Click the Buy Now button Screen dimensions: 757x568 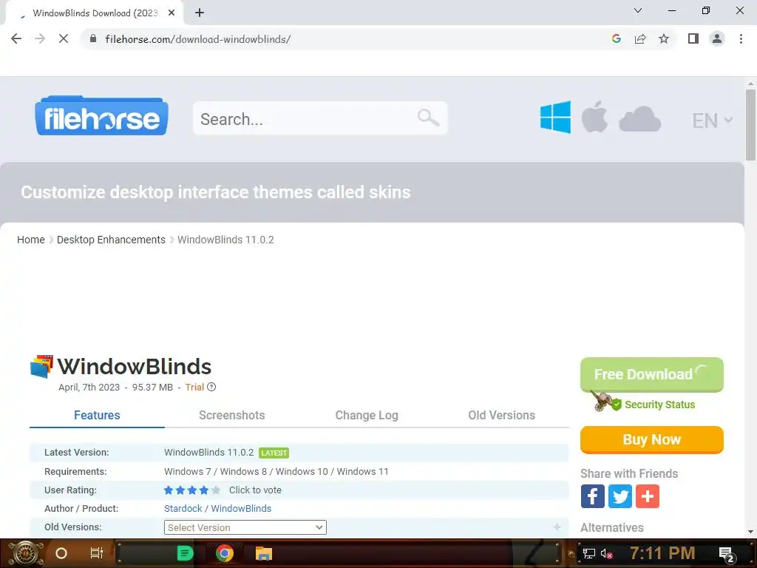tap(652, 439)
